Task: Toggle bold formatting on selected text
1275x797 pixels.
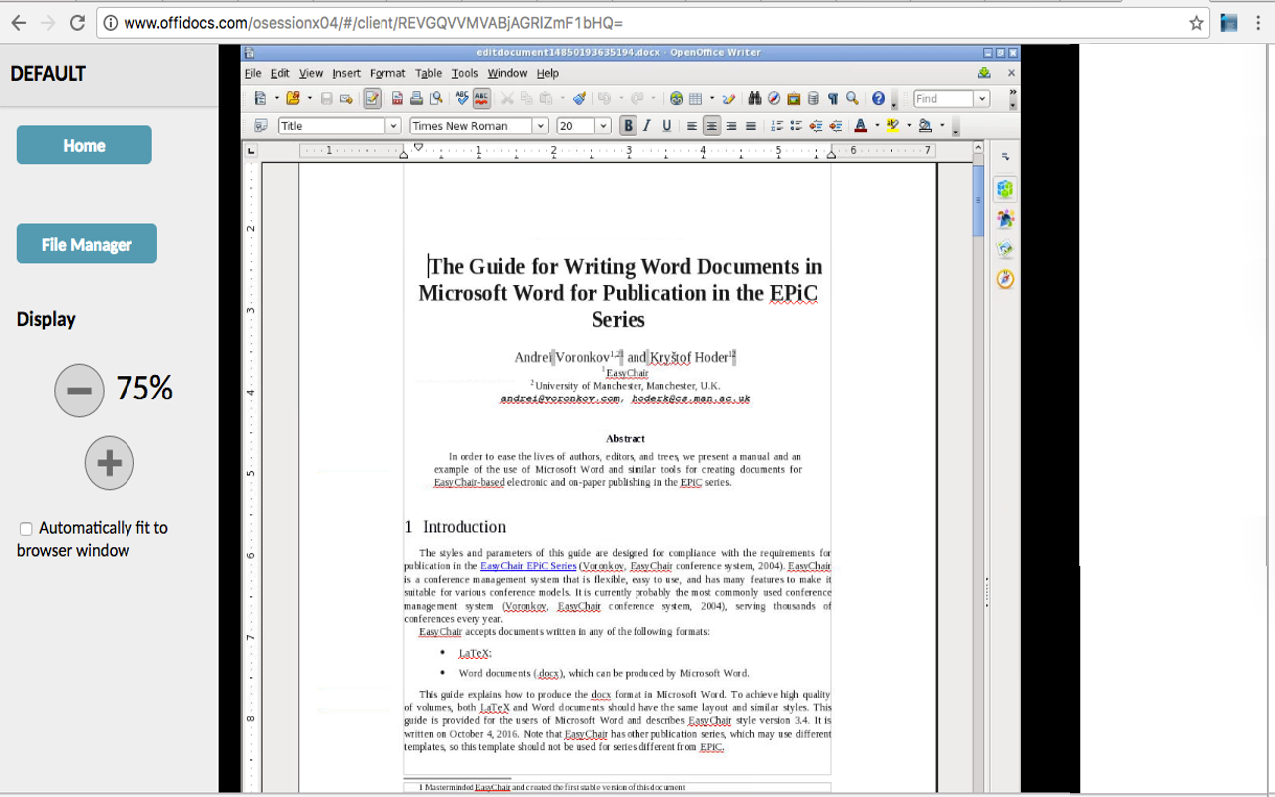Action: [628, 125]
